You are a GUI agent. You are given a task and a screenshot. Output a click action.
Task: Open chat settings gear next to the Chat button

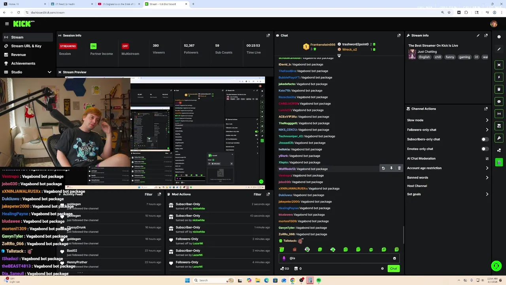point(382,268)
